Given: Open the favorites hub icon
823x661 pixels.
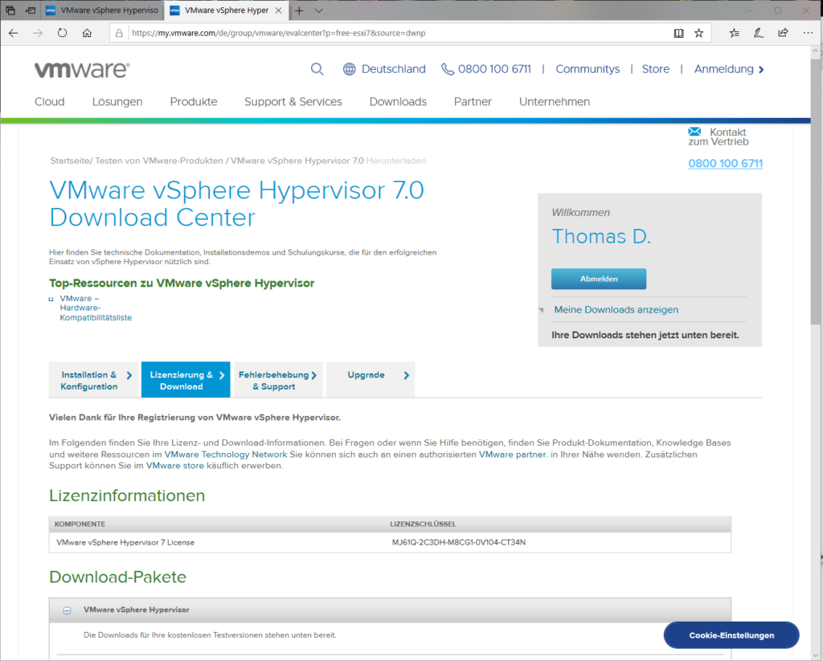Looking at the screenshot, I should (735, 33).
